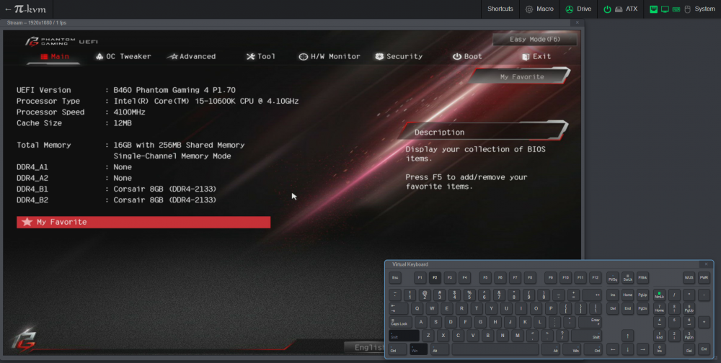Open the Advanced tab

point(191,56)
